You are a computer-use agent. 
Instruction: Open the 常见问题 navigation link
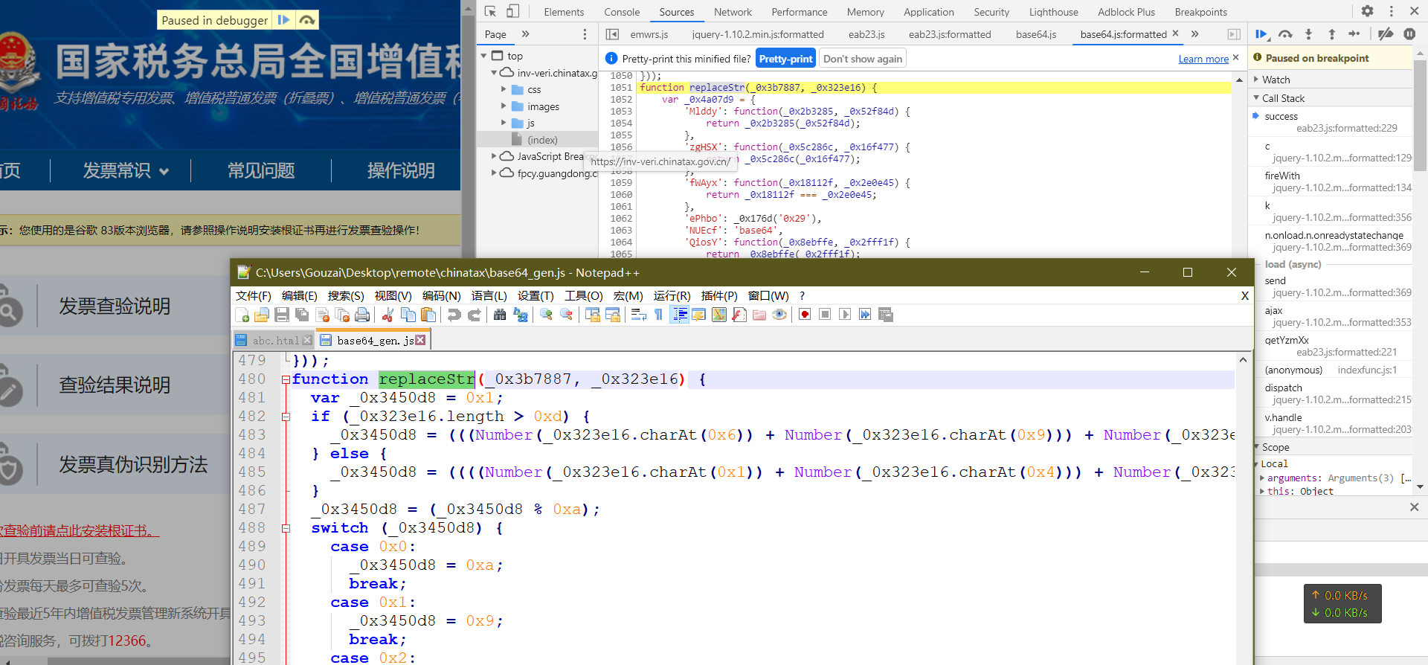pos(261,170)
